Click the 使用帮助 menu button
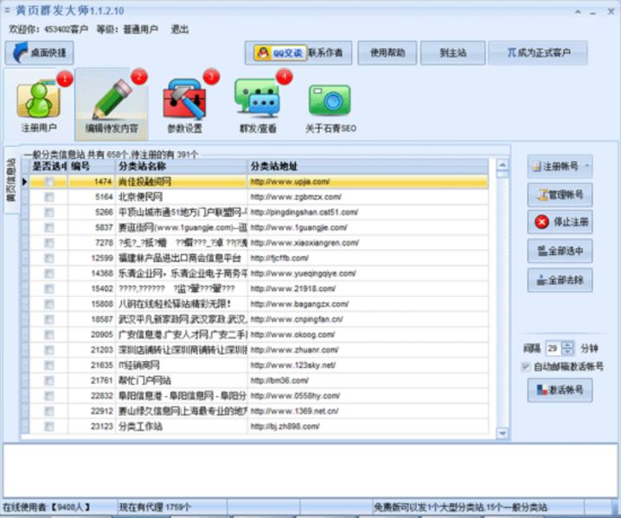621x518 pixels. tap(387, 53)
